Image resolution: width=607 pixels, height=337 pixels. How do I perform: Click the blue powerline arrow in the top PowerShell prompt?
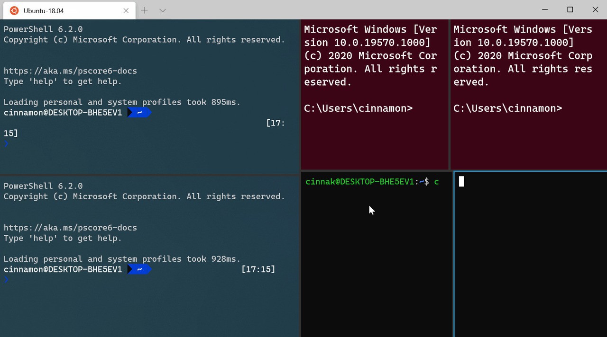click(139, 113)
